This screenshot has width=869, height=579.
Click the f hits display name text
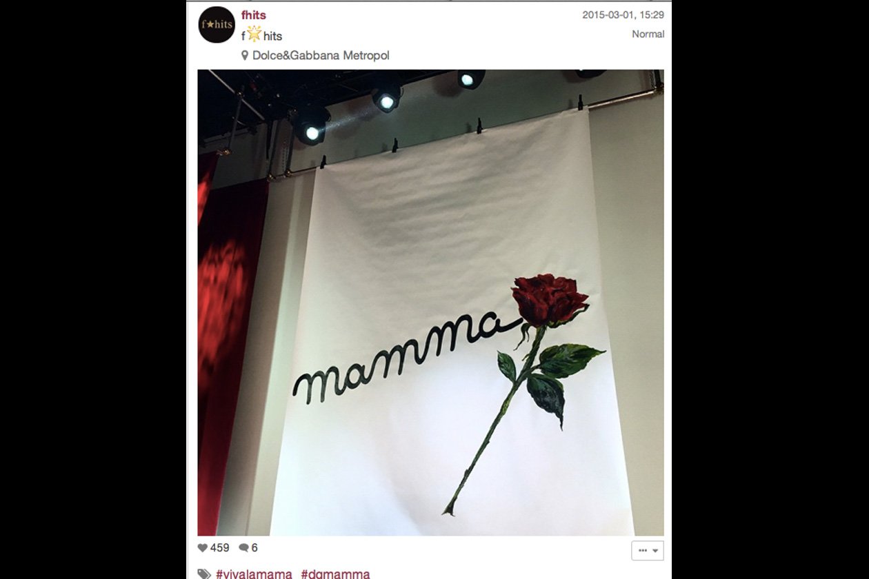pos(262,36)
